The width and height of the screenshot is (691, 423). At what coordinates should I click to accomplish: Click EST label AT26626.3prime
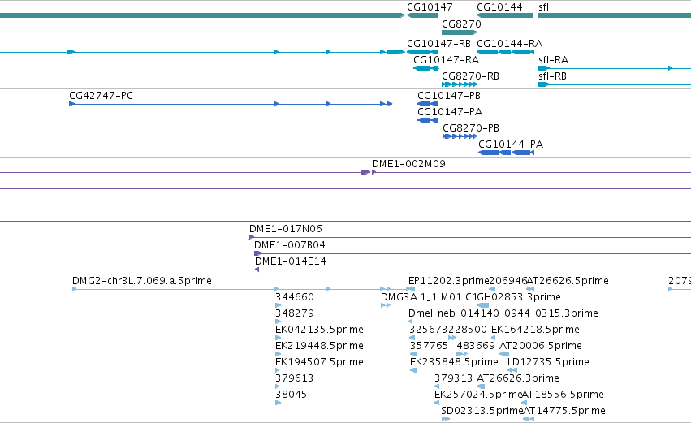[x=518, y=378]
